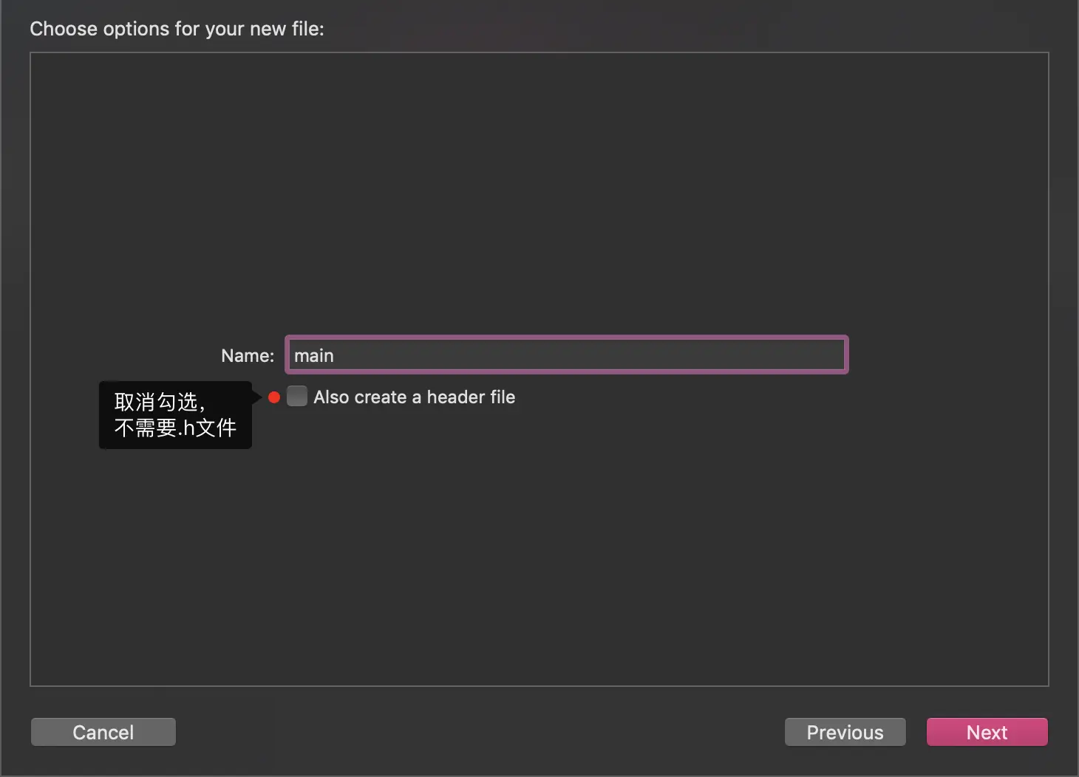Click the words 'header file' in the checkbox label
1079x777 pixels.
pyautogui.click(x=471, y=397)
